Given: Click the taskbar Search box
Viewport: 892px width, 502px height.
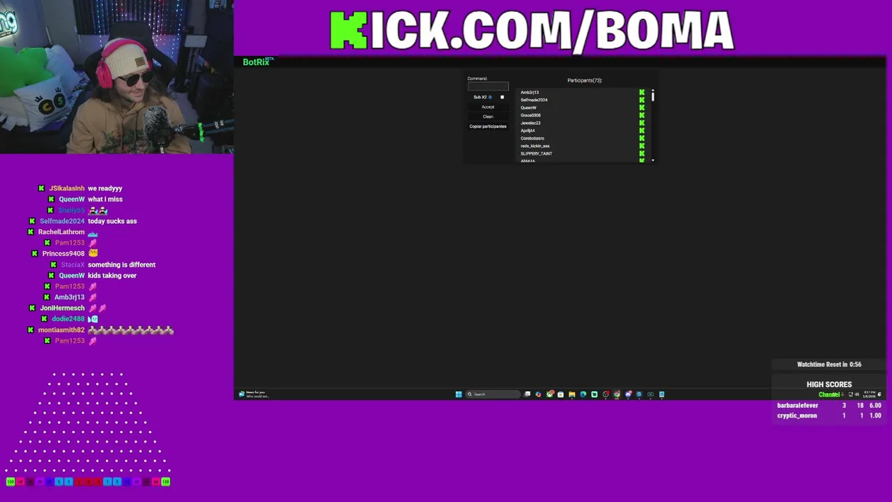Looking at the screenshot, I should (x=493, y=394).
